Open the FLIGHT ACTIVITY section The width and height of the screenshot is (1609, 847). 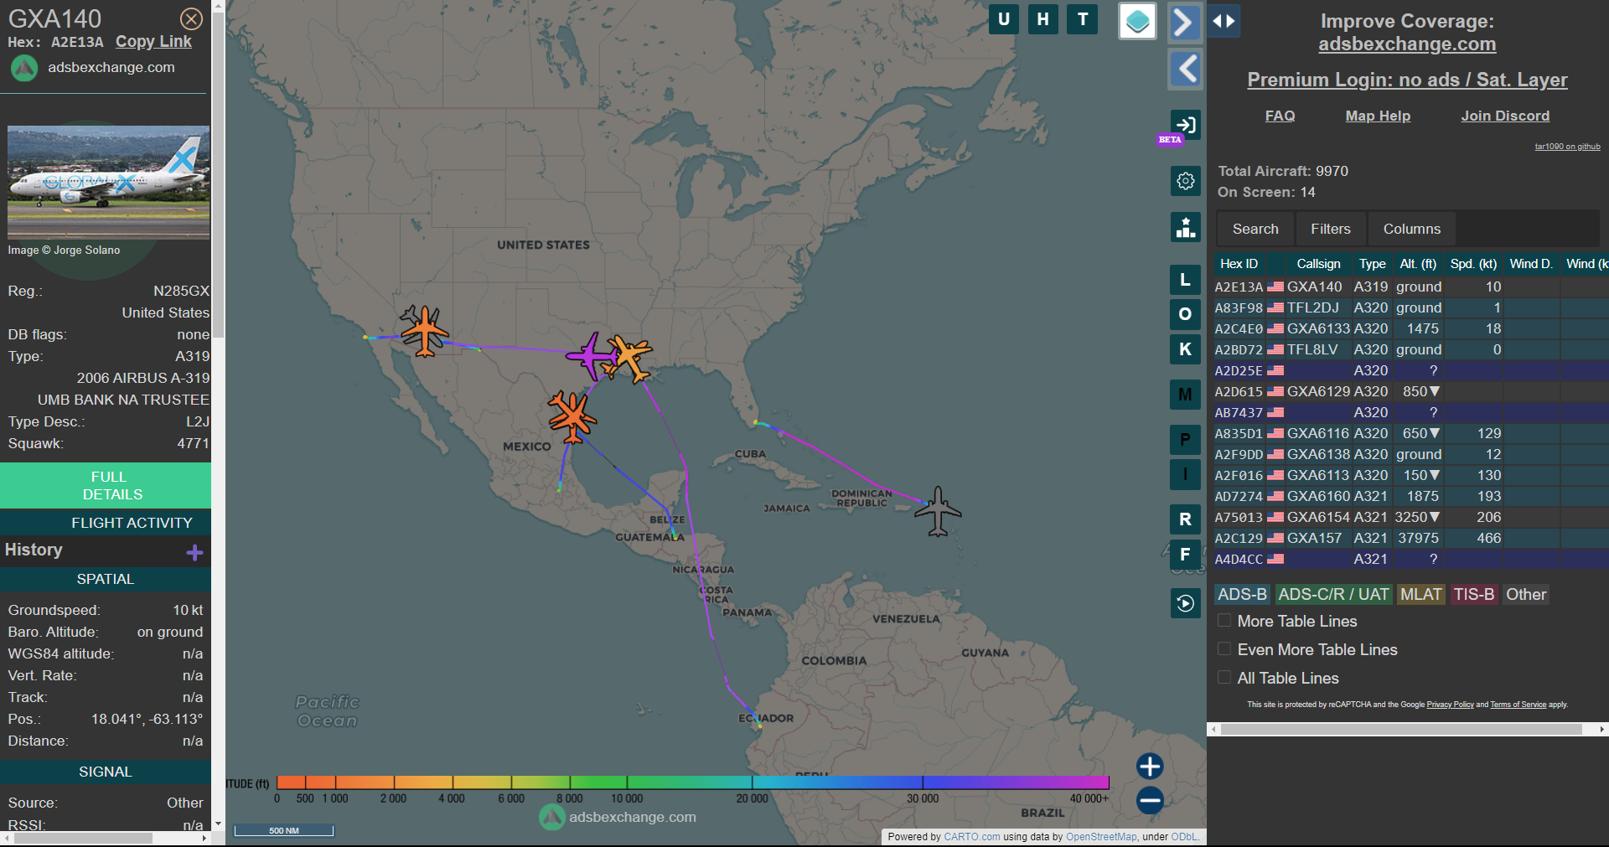tap(106, 523)
